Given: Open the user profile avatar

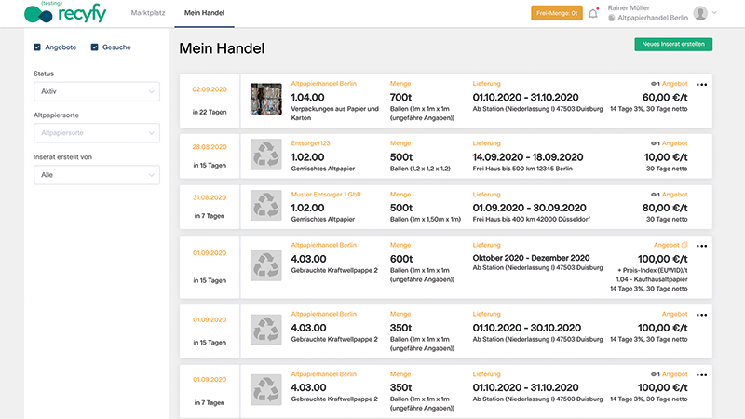Looking at the screenshot, I should 700,13.
